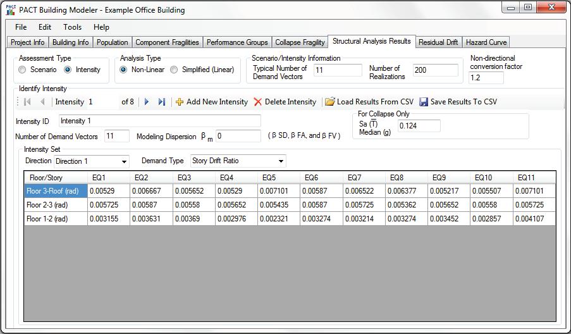This screenshot has width=571, height=334.
Task: Click the Floor/Story column header
Action: 56,177
